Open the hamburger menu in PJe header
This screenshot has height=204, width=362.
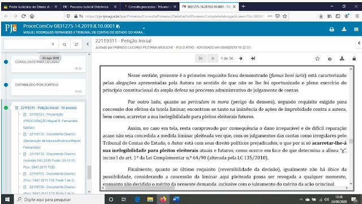356,29
